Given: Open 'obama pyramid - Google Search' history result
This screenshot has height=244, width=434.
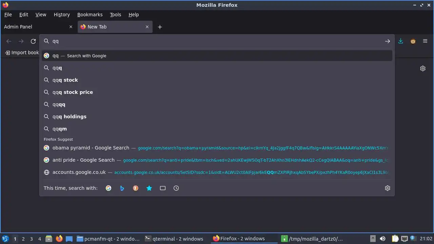Looking at the screenshot, I should 217,148.
